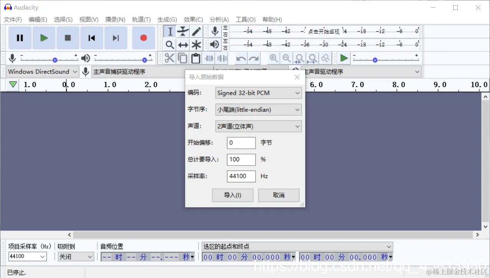Click the Pause transport button
Image resolution: width=490 pixels, height=278 pixels.
click(x=20, y=38)
